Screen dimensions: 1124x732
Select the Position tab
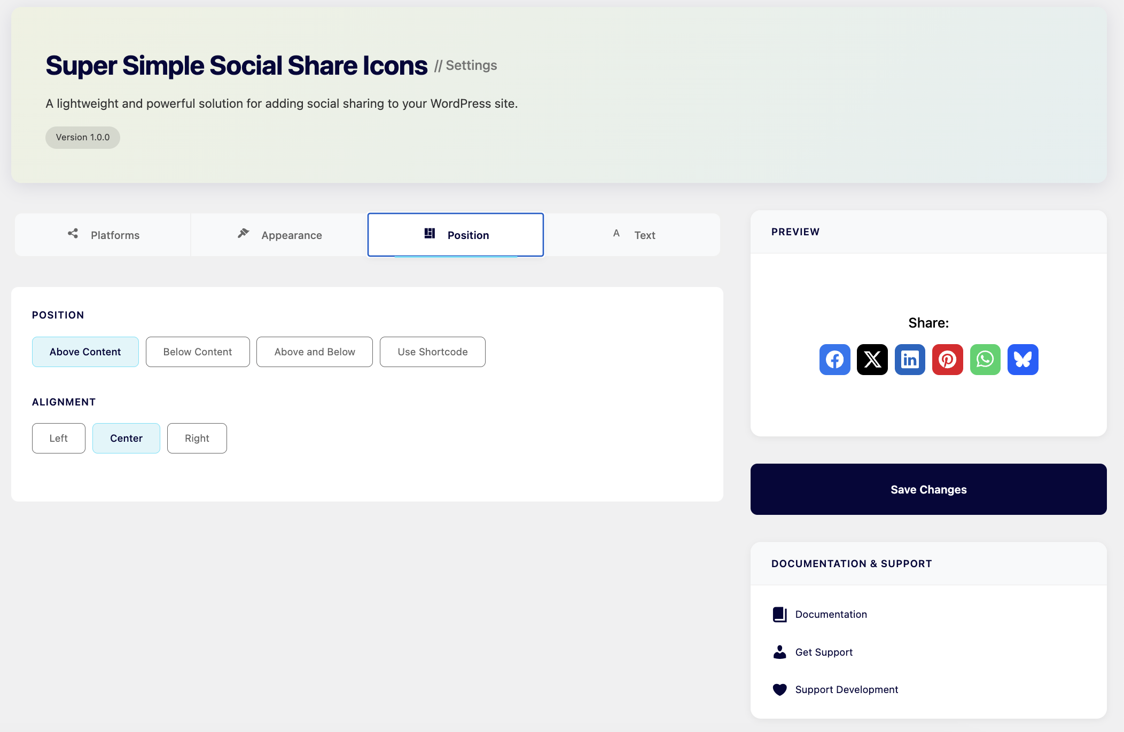point(456,235)
